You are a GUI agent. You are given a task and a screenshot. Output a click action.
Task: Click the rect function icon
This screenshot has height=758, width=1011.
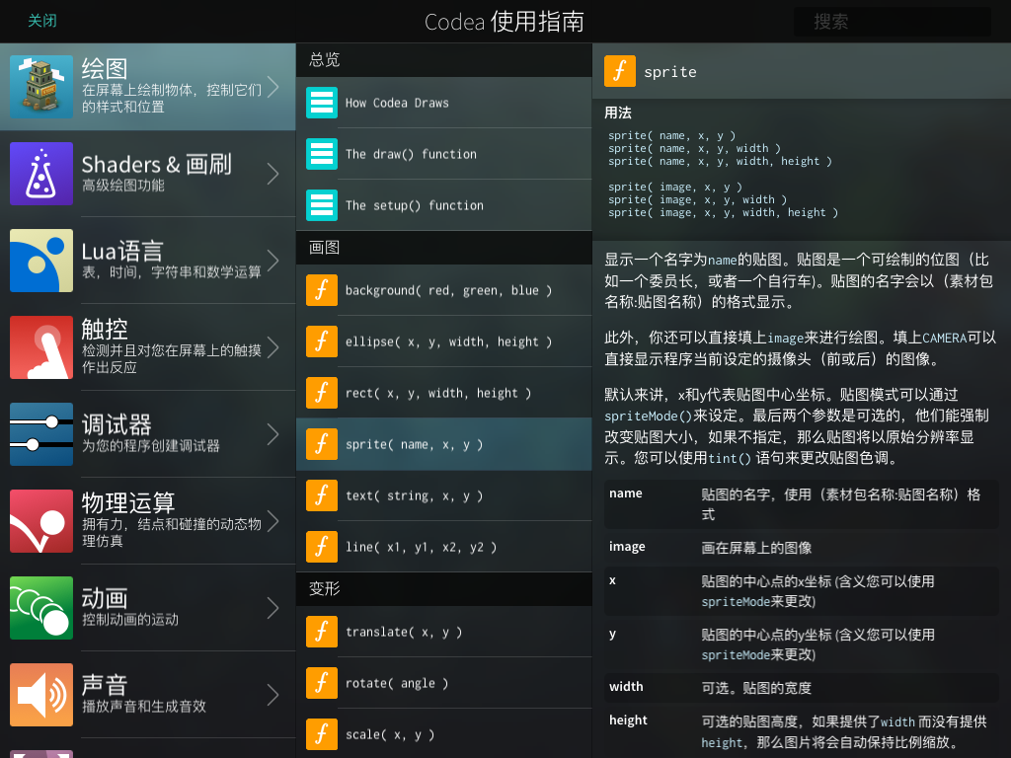point(322,393)
